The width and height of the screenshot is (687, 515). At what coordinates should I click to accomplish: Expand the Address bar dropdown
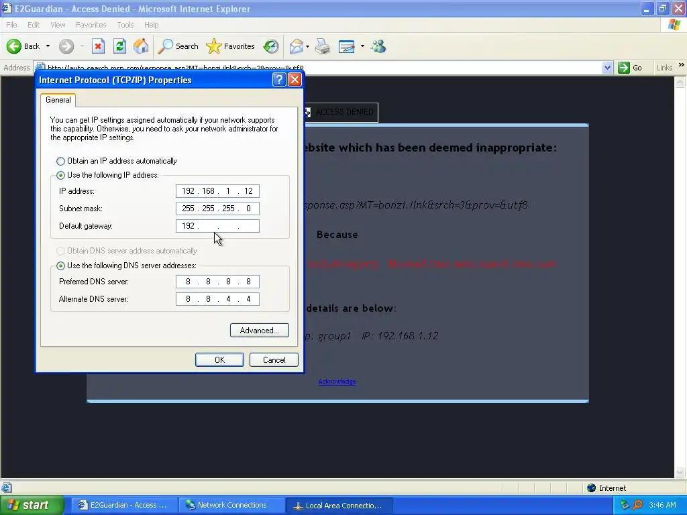pyautogui.click(x=607, y=68)
